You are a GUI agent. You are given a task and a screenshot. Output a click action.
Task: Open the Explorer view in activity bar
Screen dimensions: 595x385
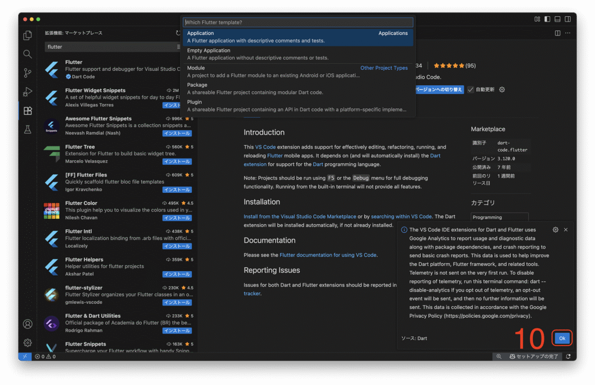tap(27, 35)
